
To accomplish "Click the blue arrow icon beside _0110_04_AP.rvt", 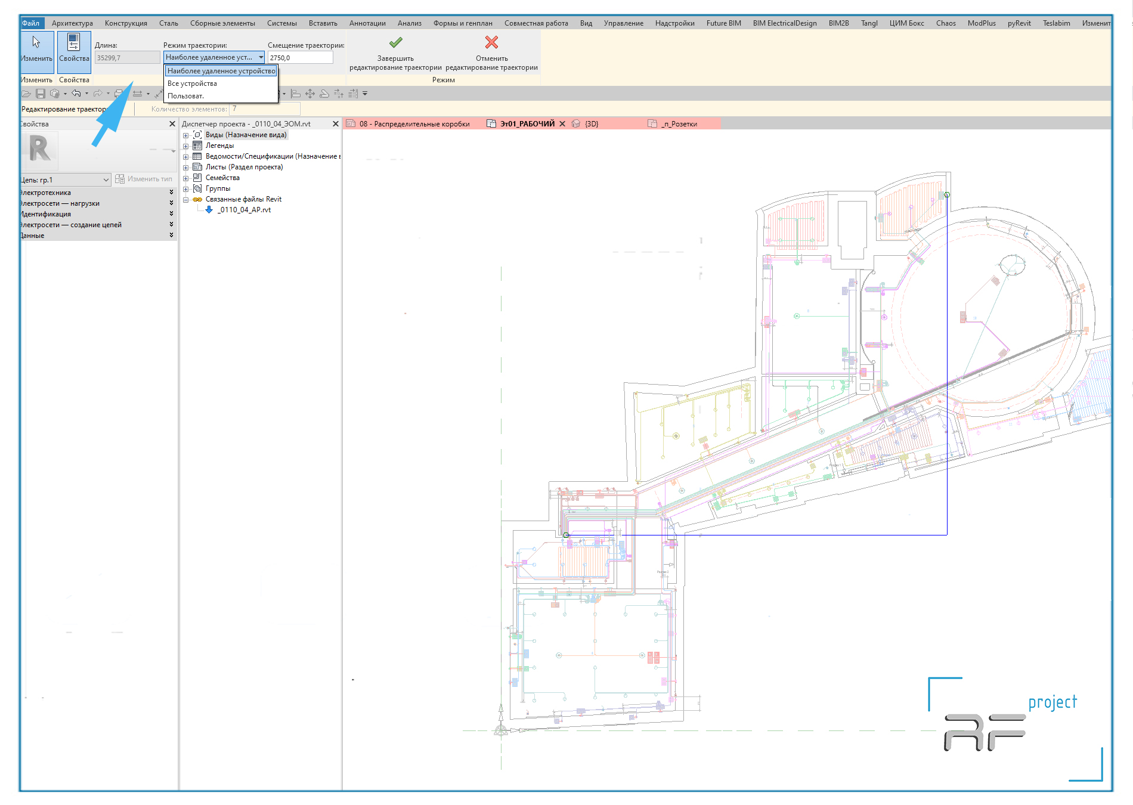I will coord(209,210).
